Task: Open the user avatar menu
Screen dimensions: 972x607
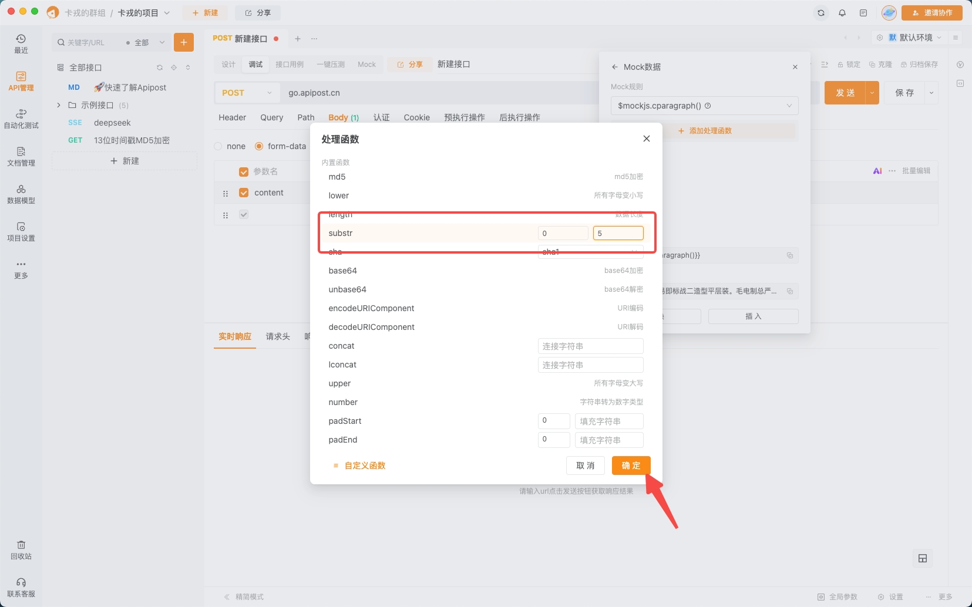Action: [889, 13]
